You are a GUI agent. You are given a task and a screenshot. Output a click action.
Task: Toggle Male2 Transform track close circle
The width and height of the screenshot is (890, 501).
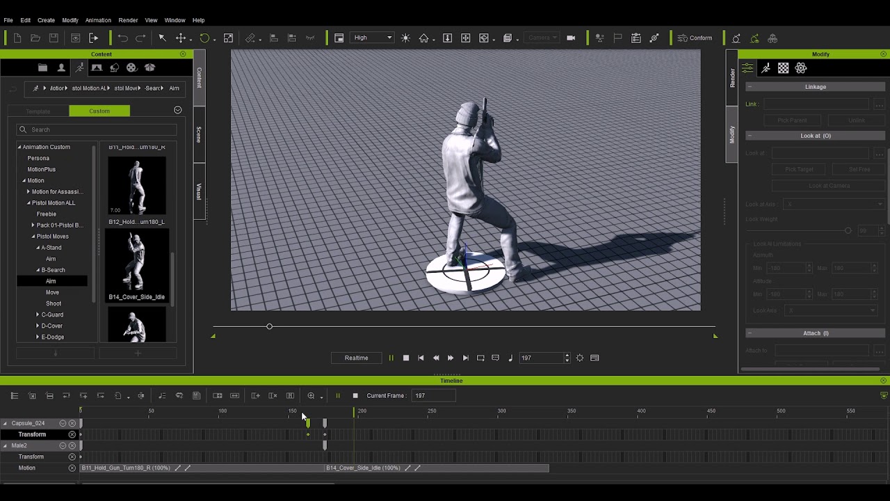[72, 457]
